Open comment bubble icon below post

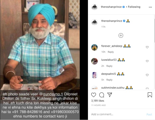tap(102, 95)
